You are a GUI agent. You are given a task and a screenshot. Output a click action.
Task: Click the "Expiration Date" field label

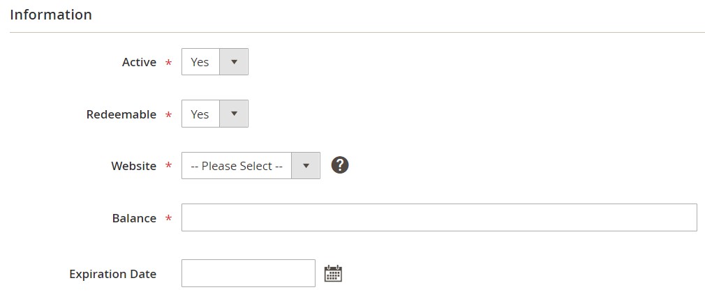coord(112,274)
